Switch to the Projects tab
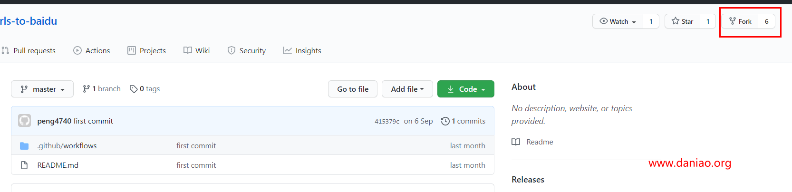 click(146, 50)
